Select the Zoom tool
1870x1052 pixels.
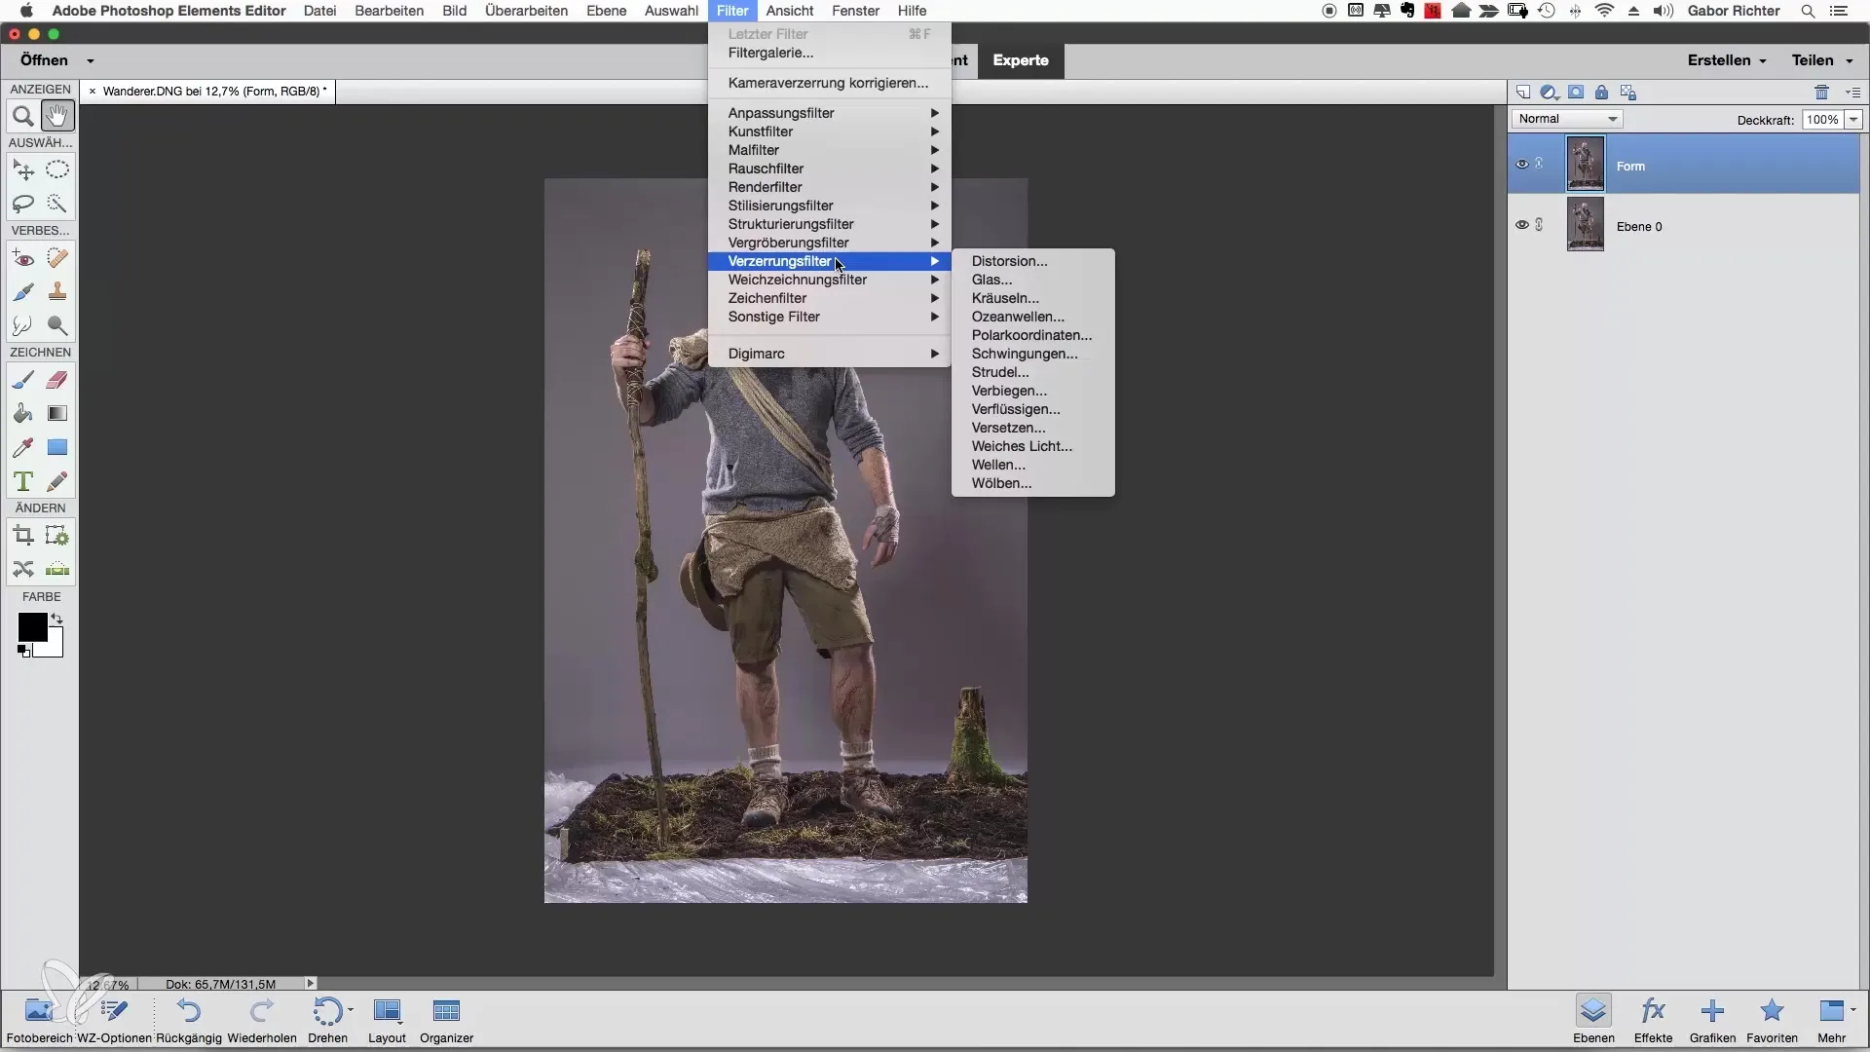click(x=23, y=117)
